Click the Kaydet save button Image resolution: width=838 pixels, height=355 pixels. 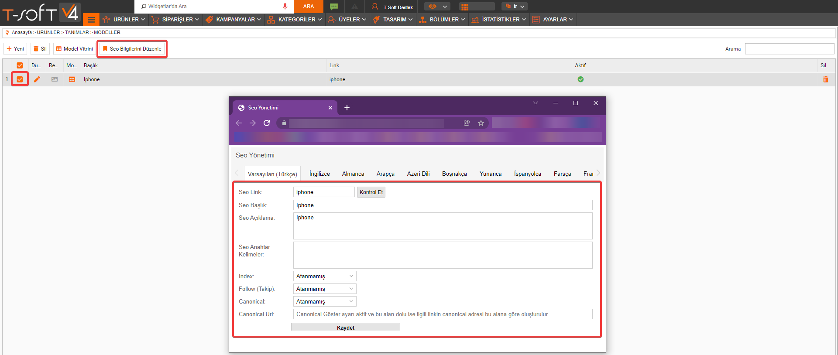(x=346, y=327)
